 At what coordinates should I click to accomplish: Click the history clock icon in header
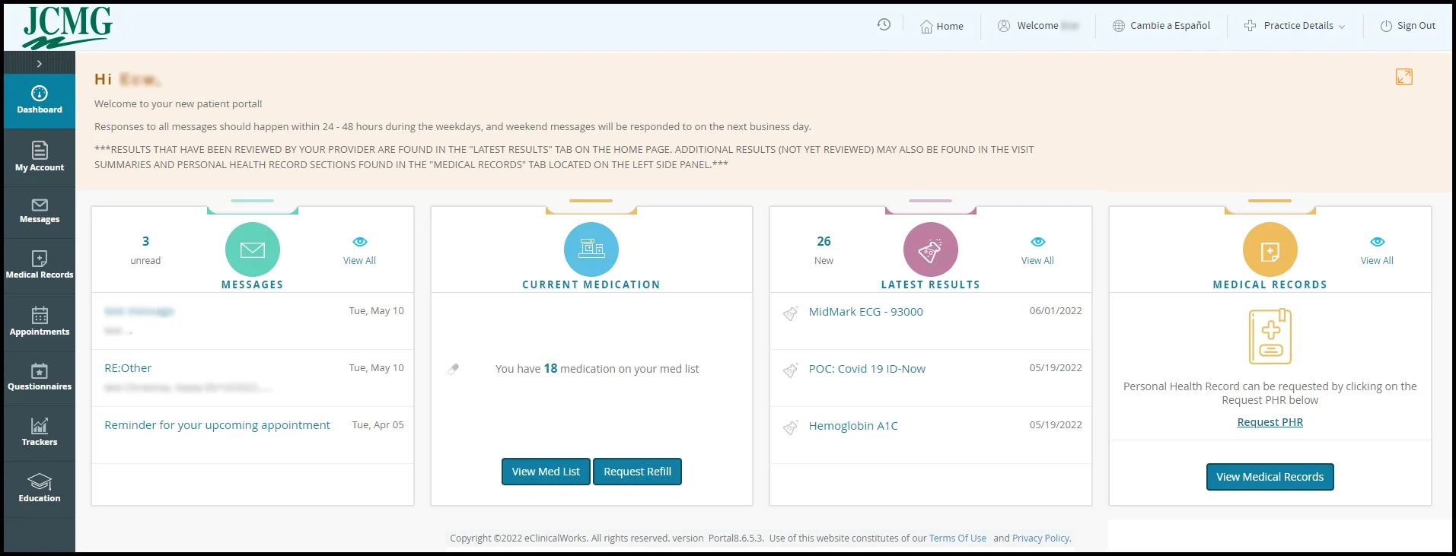coord(884,24)
